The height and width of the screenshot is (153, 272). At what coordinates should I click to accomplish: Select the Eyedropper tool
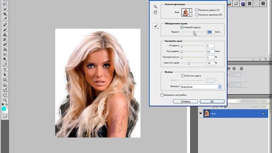coord(5,19)
